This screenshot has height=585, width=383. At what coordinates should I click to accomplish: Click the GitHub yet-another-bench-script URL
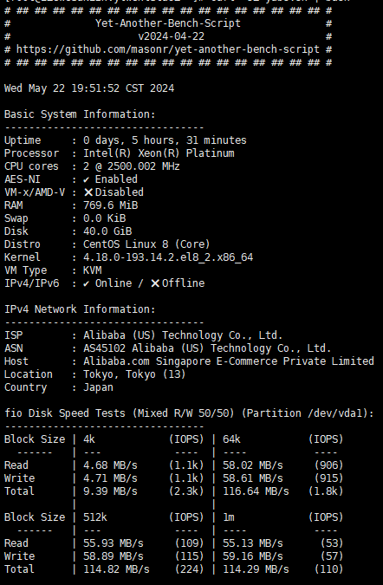(168, 49)
